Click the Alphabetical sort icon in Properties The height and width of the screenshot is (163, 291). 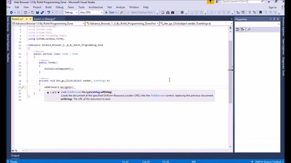pos(243,29)
